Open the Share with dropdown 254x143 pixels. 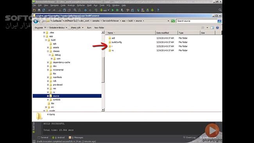77,28
